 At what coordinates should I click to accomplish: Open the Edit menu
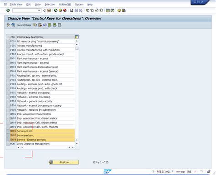[29, 5]
